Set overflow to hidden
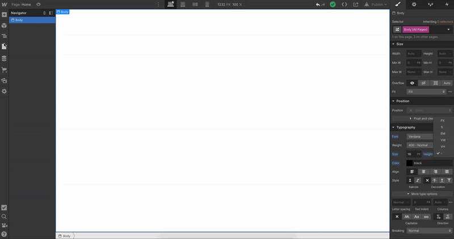 point(423,83)
